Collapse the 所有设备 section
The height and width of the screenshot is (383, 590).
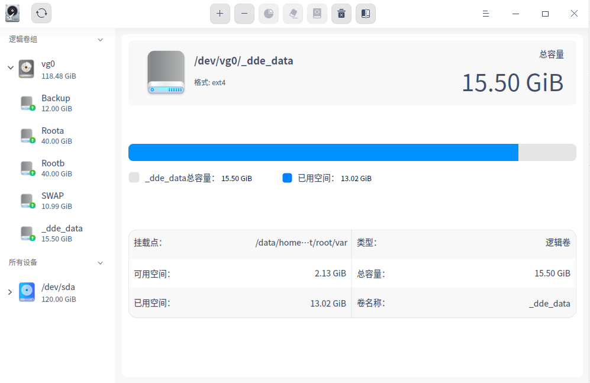pyautogui.click(x=100, y=263)
